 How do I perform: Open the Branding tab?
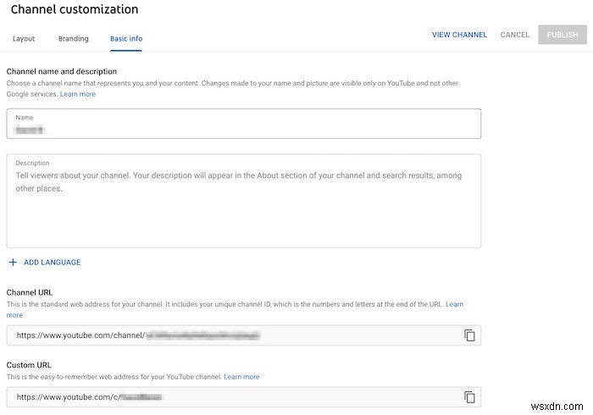[73, 38]
